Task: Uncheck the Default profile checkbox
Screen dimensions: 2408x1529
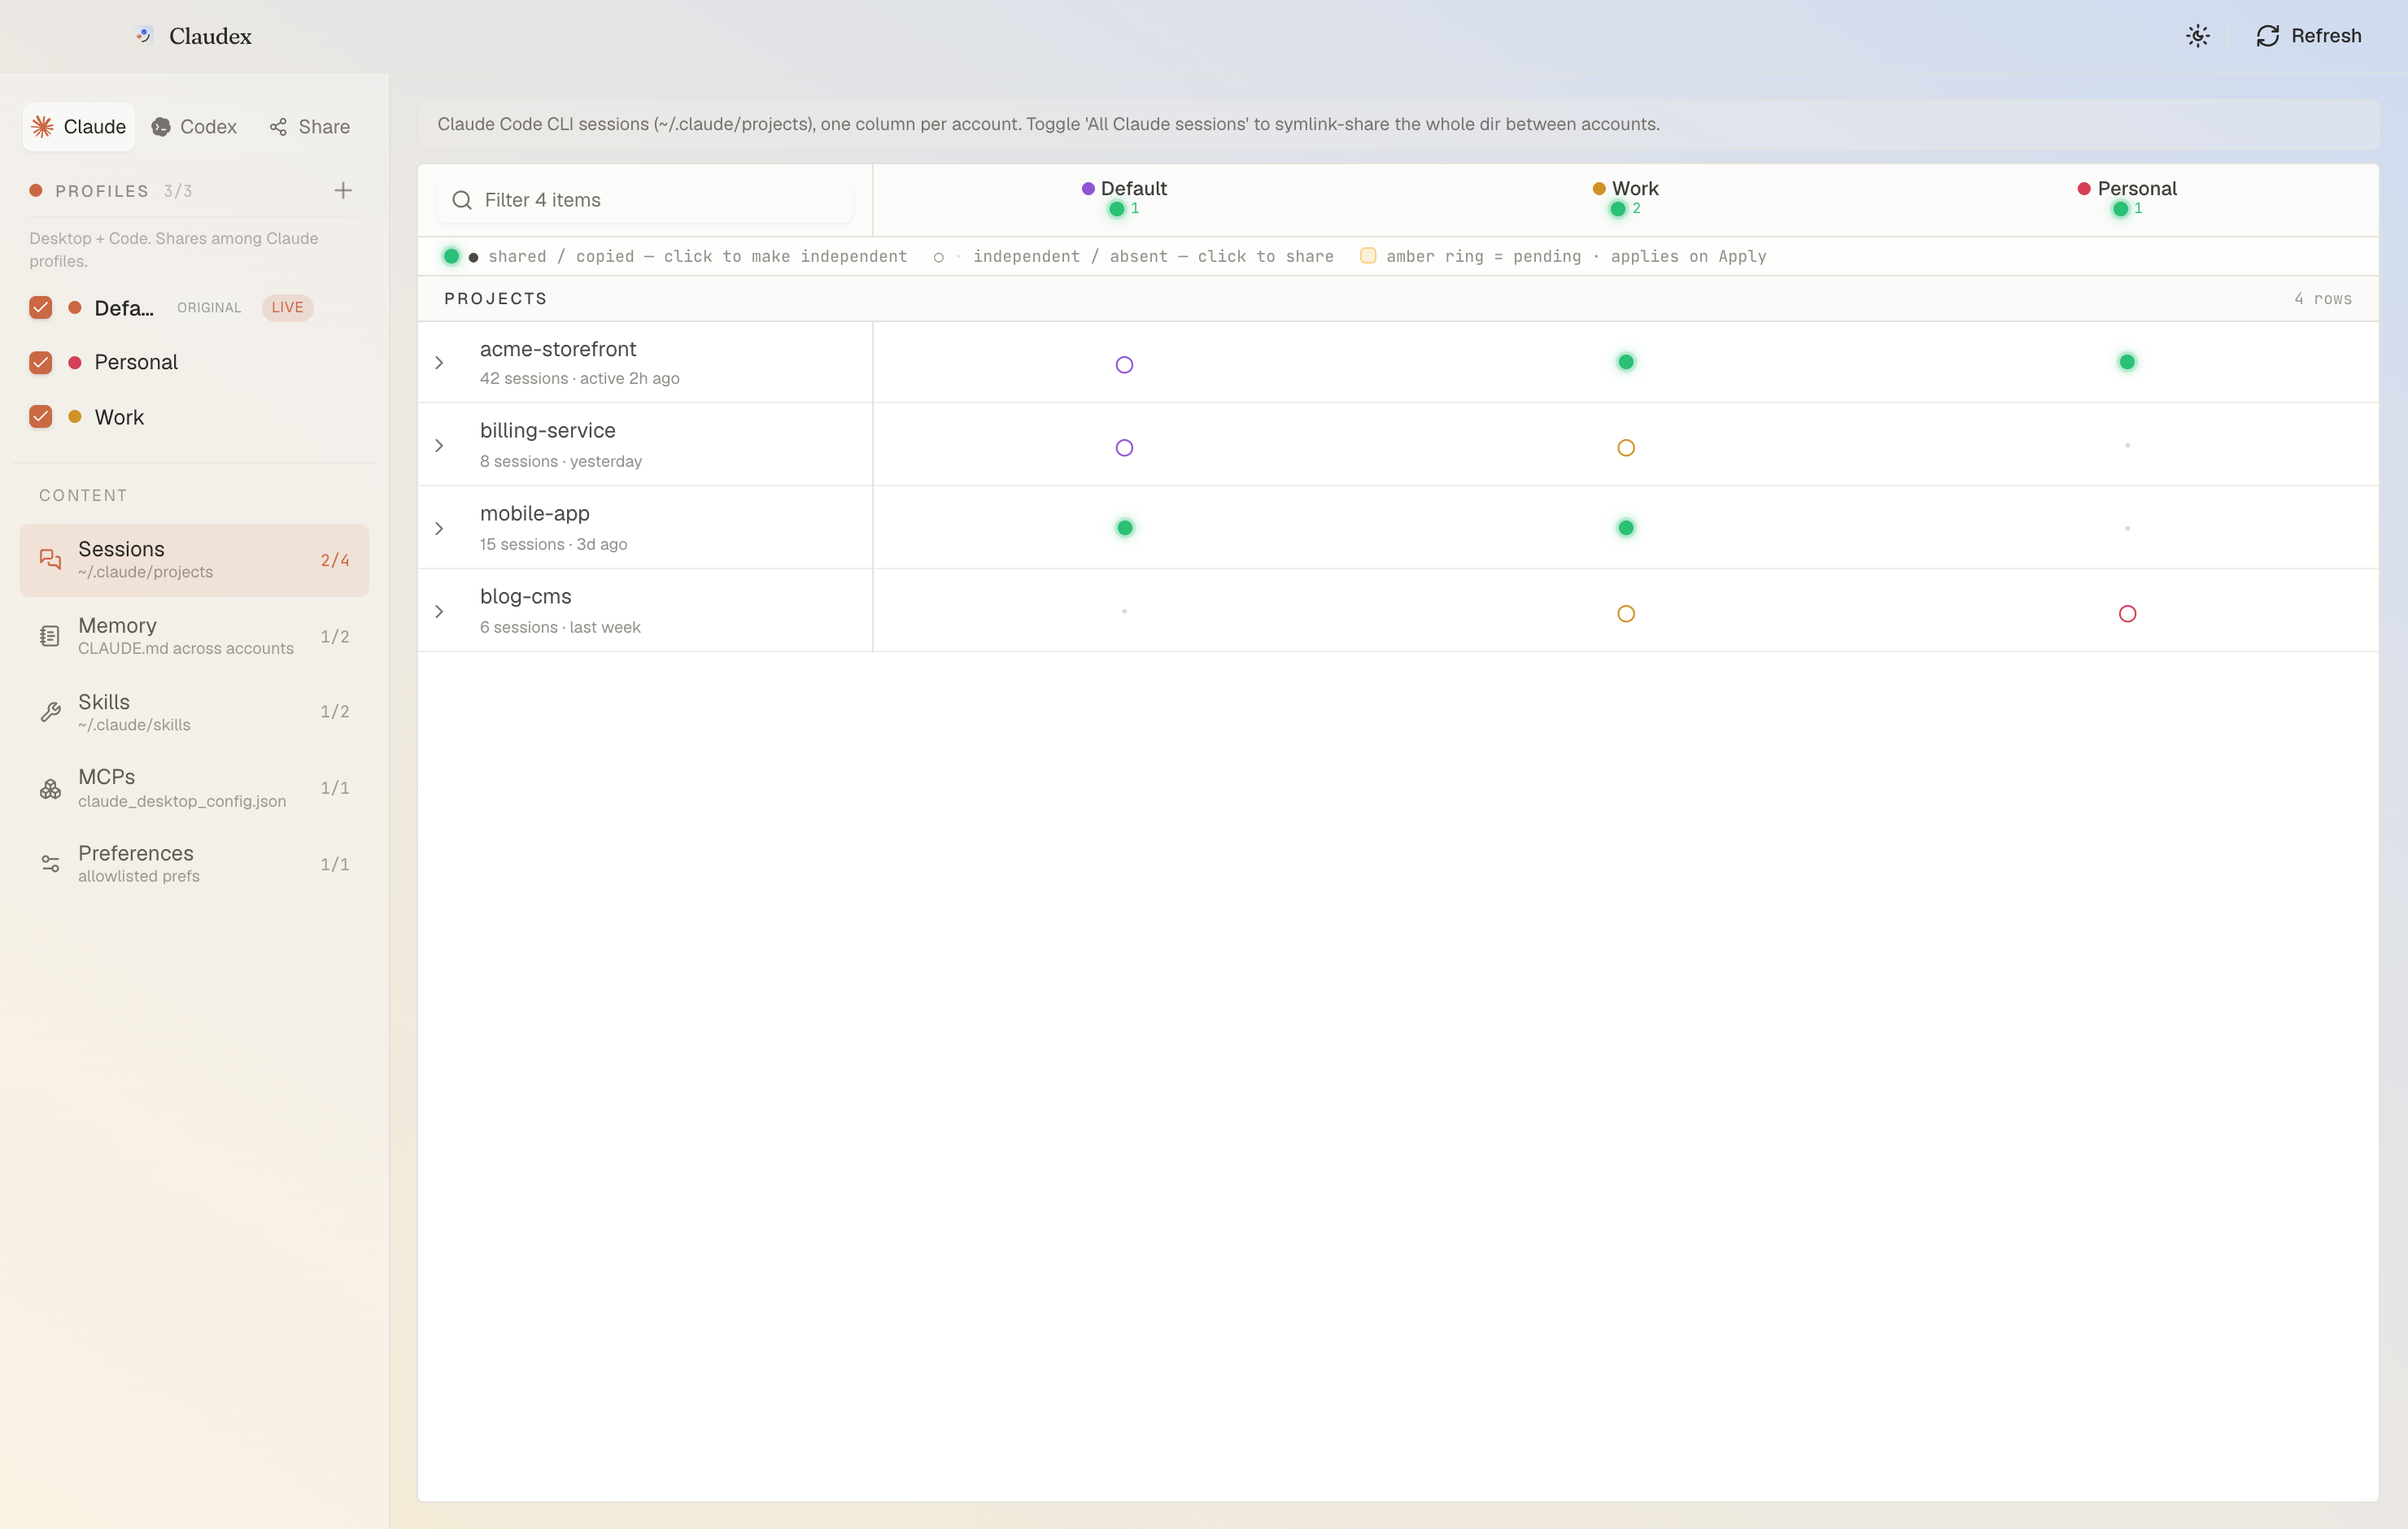Action: click(x=41, y=307)
